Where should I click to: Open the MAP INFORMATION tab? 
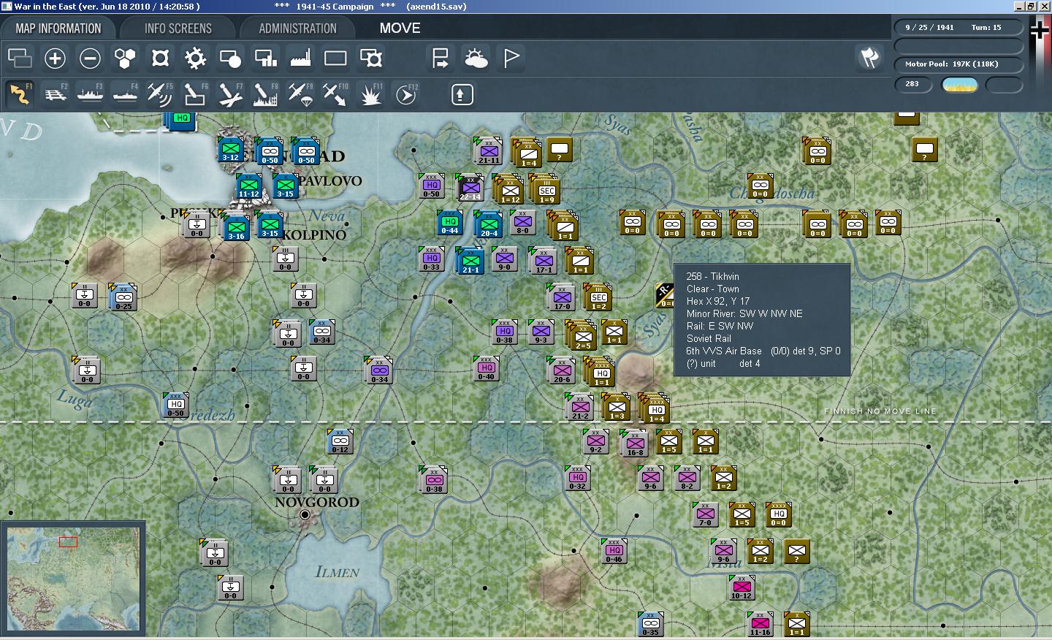58,28
